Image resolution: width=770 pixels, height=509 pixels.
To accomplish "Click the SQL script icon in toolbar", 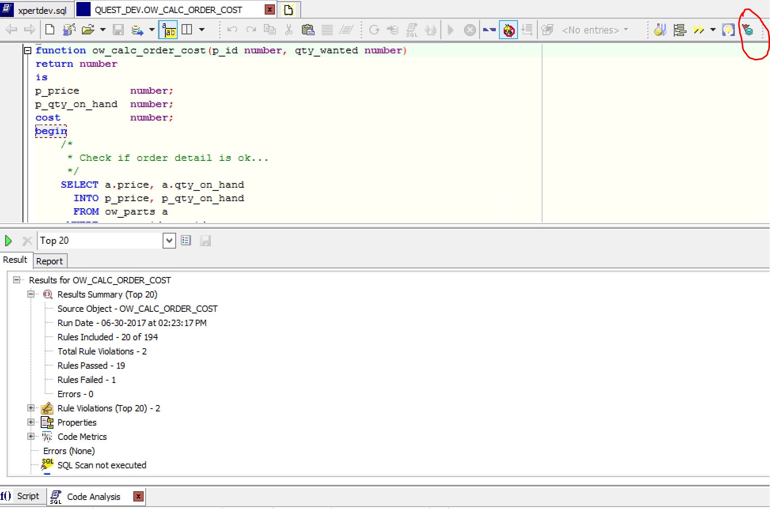I will point(412,30).
